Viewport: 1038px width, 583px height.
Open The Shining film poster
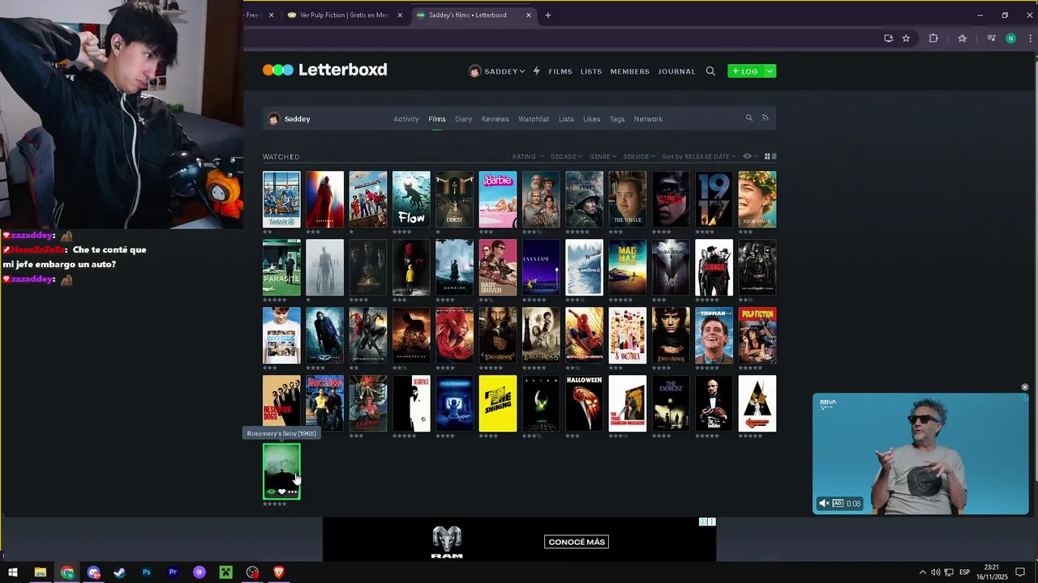[x=498, y=403]
